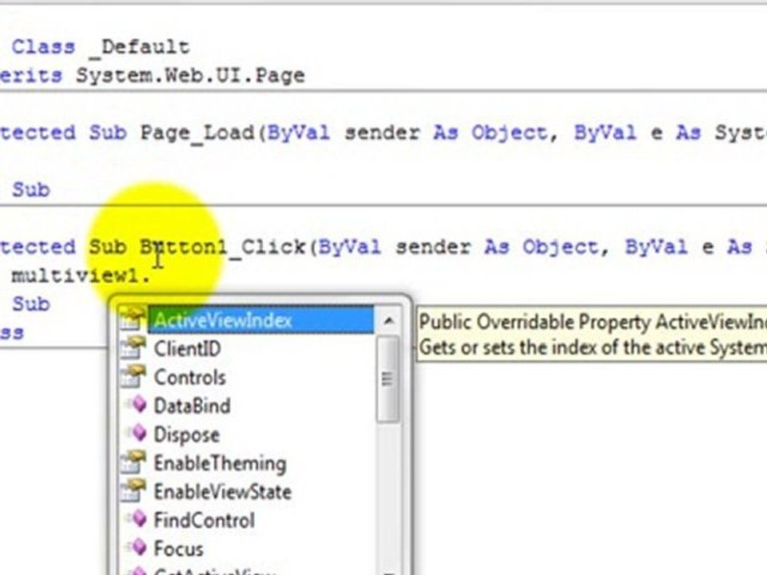Viewport: 767px width, 575px height.
Task: Click the EnableTheming property icon
Action: (x=133, y=462)
